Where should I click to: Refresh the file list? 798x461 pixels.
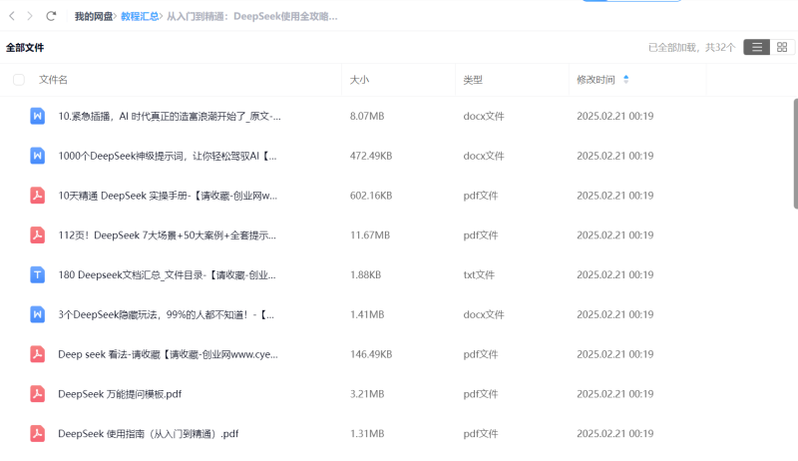(x=51, y=16)
